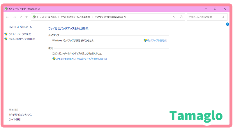The width and height of the screenshot is (233, 131).
Task: Open Help with the blue question mark icon
Action: pyautogui.click(x=227, y=24)
